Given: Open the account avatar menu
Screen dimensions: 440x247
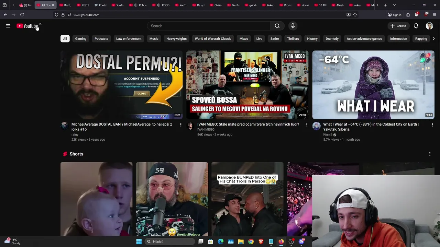Looking at the screenshot, I should coord(429,26).
